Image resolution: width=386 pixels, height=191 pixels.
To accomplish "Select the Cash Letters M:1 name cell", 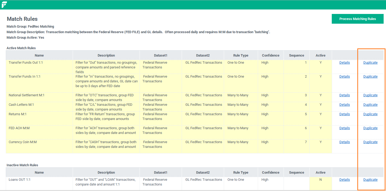I will [39, 107].
